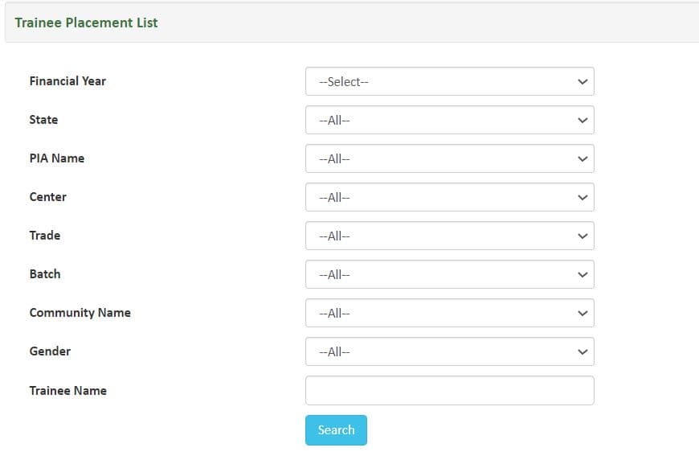Viewport: 699px width, 460px height.
Task: Click the Financial Year label
Action: click(67, 81)
